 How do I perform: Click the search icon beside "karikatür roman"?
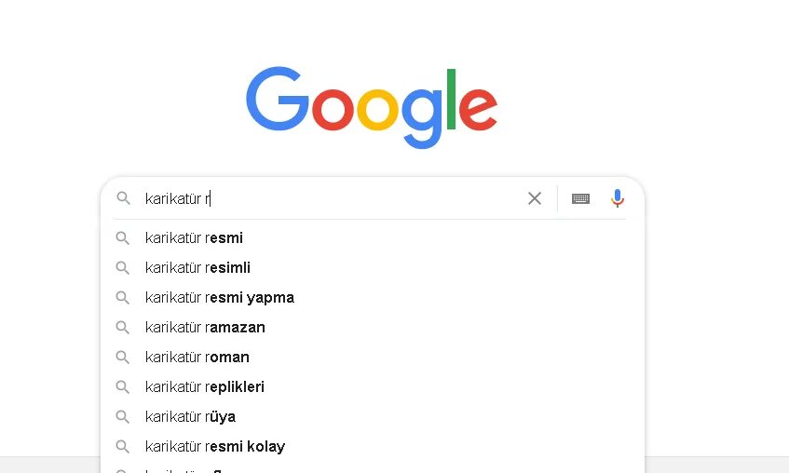pyautogui.click(x=122, y=358)
